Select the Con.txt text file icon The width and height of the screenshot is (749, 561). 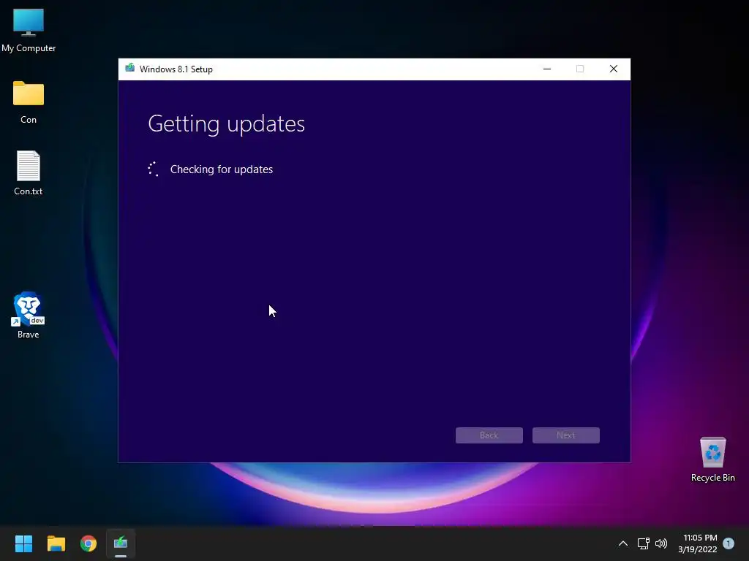pyautogui.click(x=29, y=172)
